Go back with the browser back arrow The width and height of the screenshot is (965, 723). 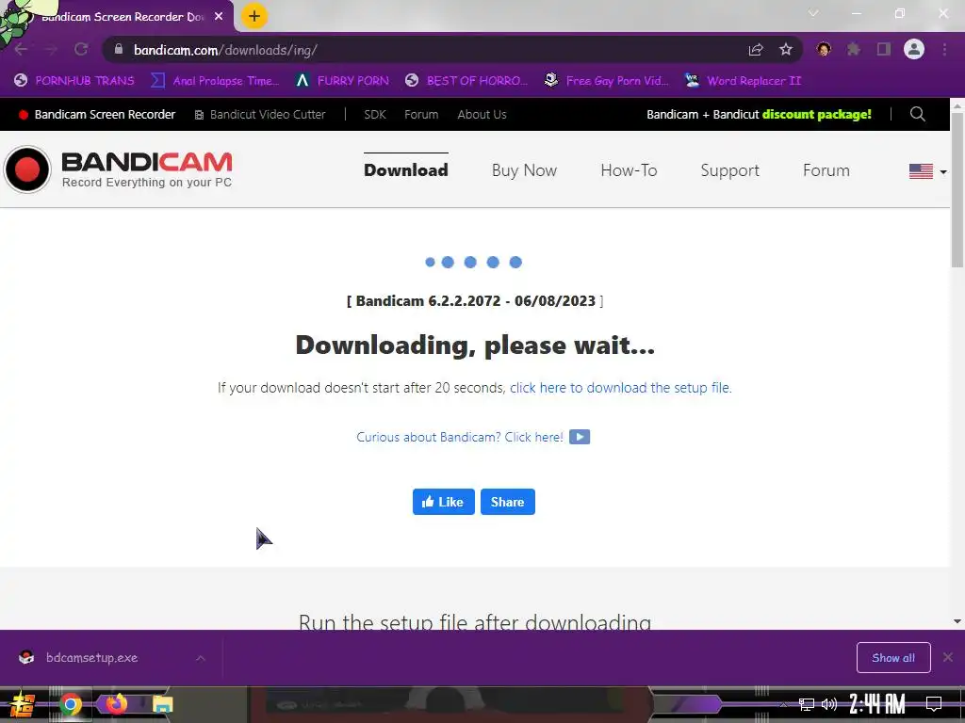21,50
